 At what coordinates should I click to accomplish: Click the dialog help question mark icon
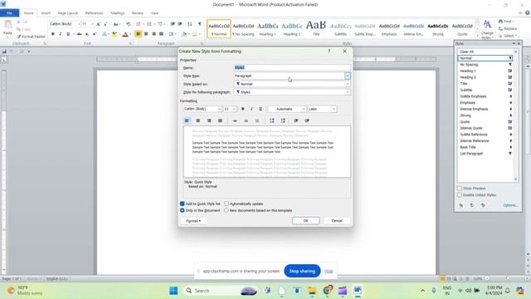(x=329, y=51)
